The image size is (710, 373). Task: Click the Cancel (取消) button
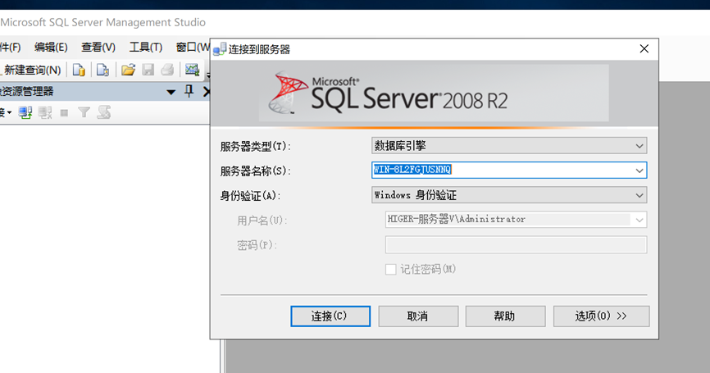[418, 316]
